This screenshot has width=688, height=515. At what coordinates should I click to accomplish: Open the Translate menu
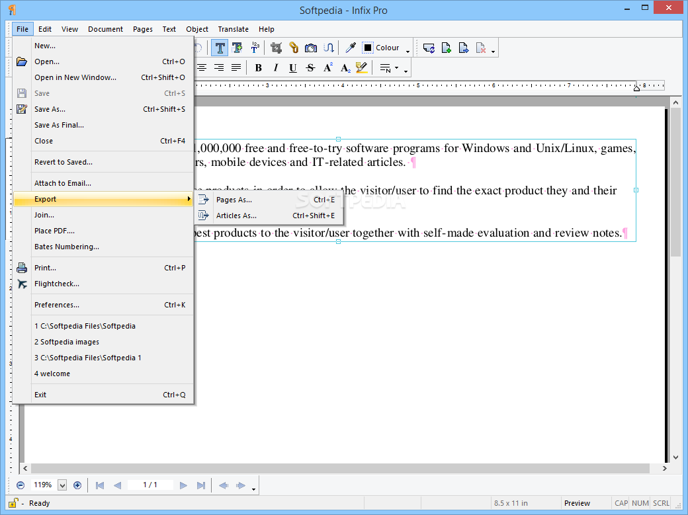(x=233, y=29)
